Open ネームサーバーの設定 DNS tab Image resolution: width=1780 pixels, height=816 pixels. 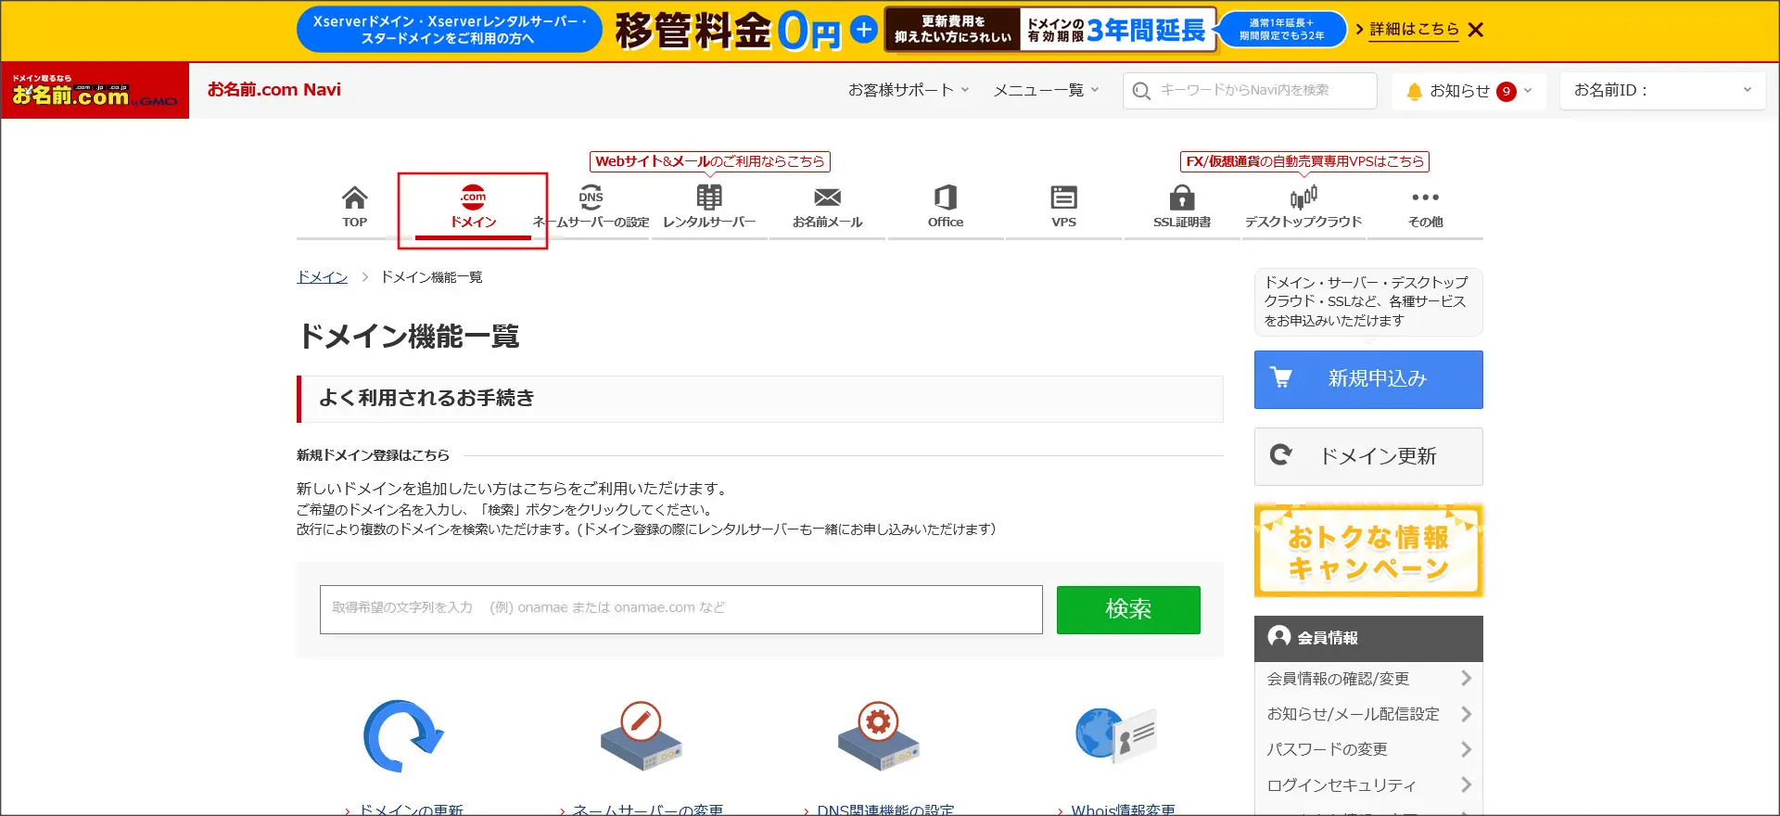point(591,208)
